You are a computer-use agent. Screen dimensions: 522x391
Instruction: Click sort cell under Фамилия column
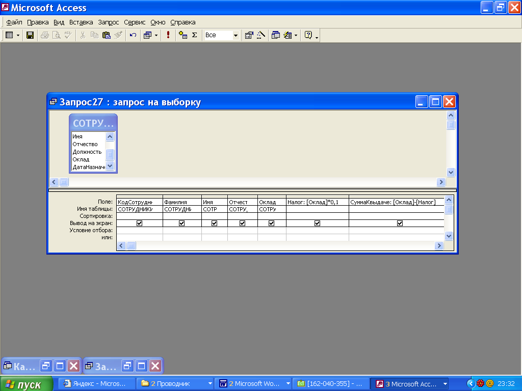[x=182, y=216]
